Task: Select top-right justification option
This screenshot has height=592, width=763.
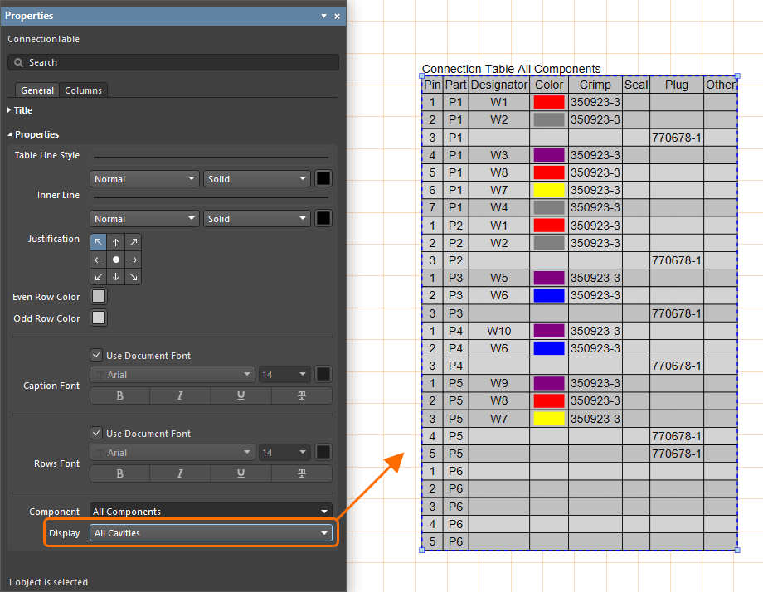Action: (x=134, y=242)
